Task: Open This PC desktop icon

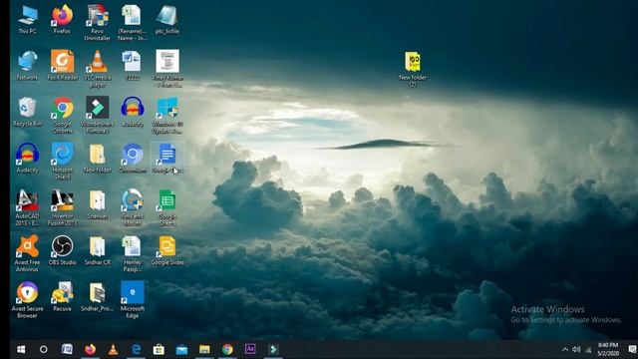Action: [27, 20]
